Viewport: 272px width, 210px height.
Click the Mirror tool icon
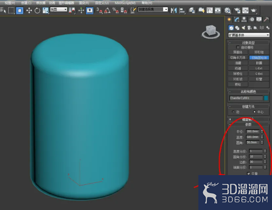[x=174, y=10]
